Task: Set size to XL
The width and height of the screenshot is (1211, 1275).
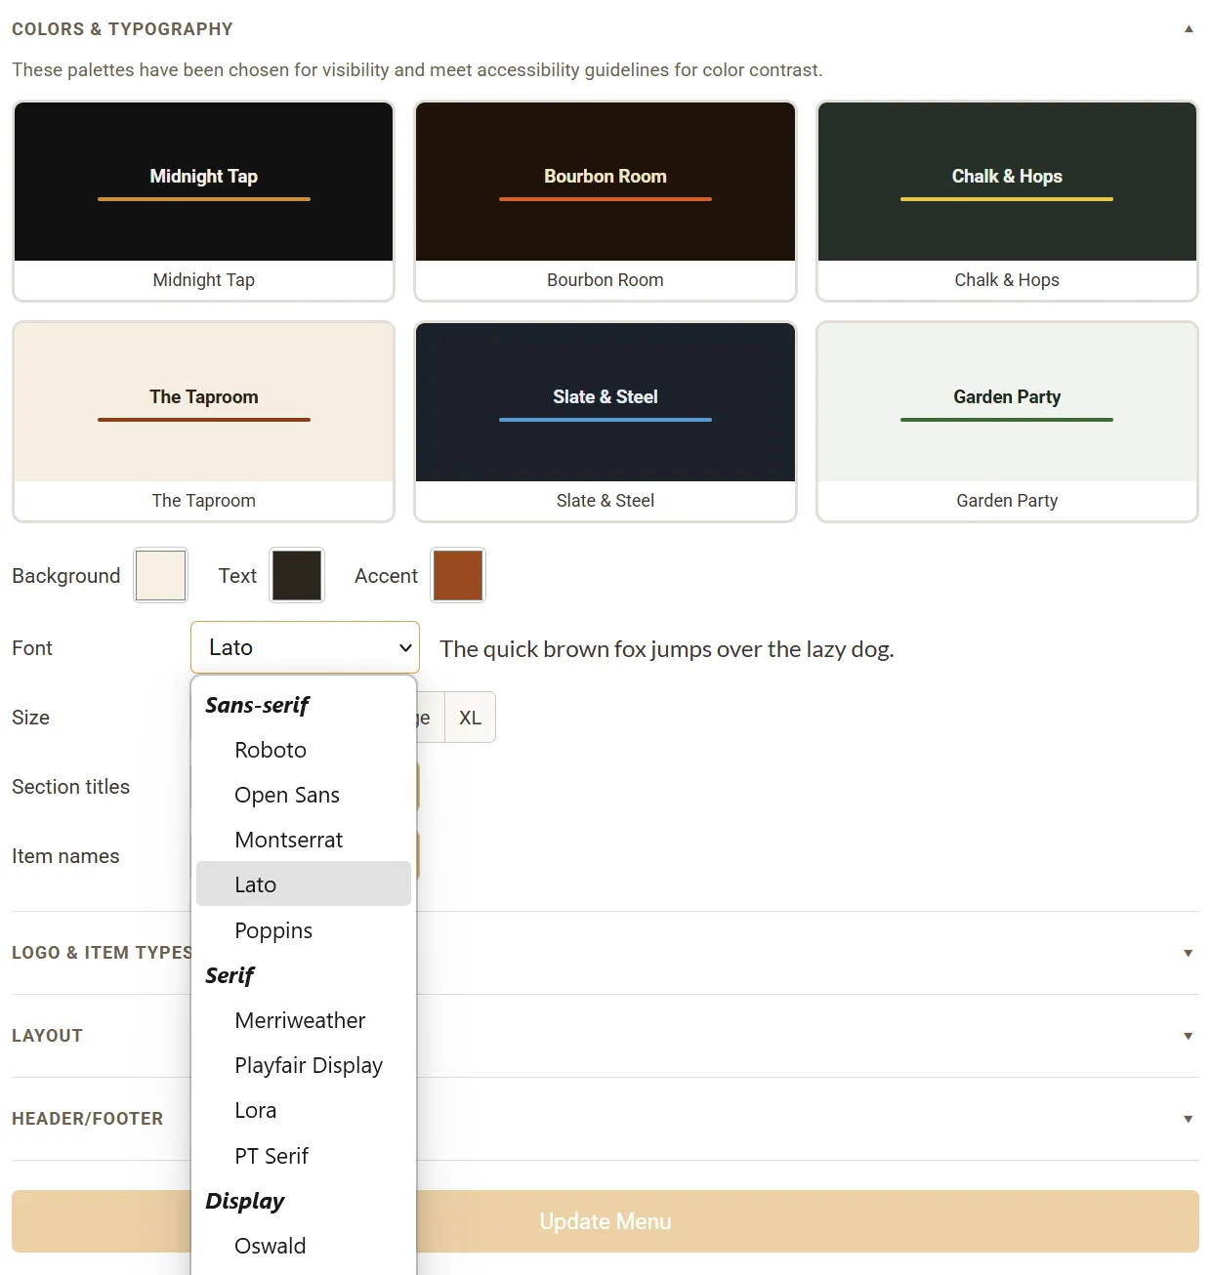Action: [x=470, y=718]
